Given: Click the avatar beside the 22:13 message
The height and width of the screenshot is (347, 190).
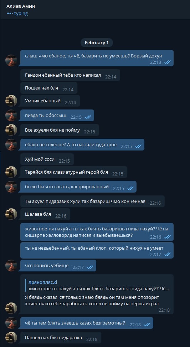Looking at the screenshot, I should [11, 60].
